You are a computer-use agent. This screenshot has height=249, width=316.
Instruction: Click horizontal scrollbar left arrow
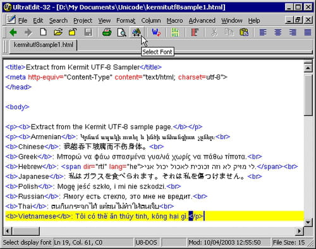(x=8, y=231)
